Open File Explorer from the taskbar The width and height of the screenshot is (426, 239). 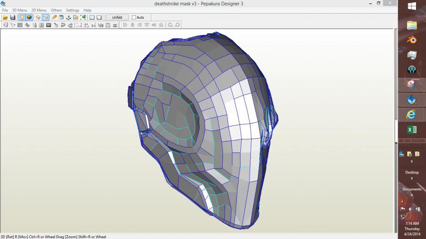412,25
